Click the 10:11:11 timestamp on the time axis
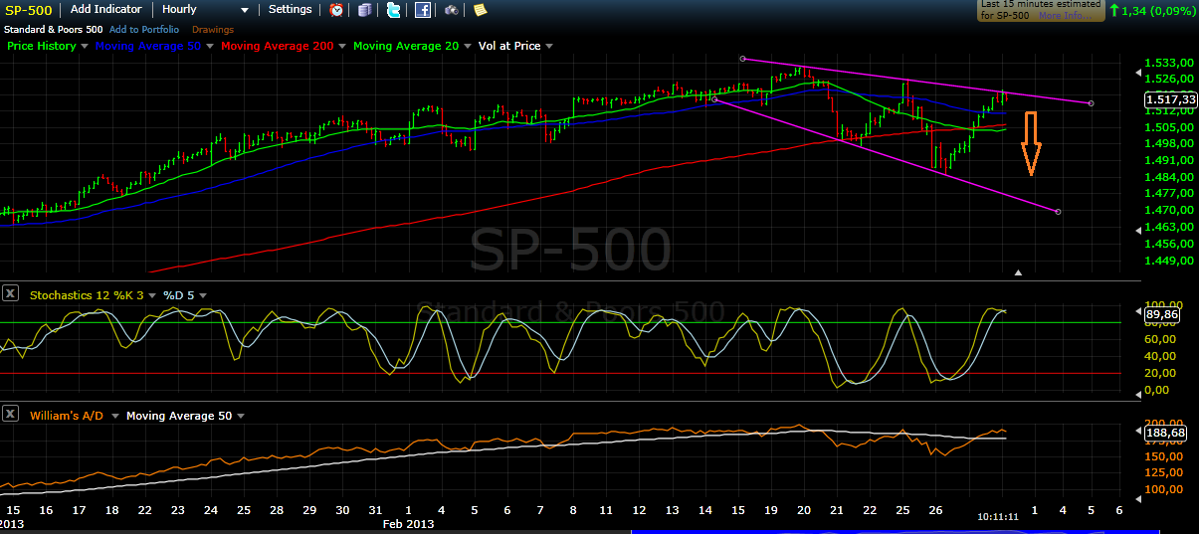 (998, 518)
